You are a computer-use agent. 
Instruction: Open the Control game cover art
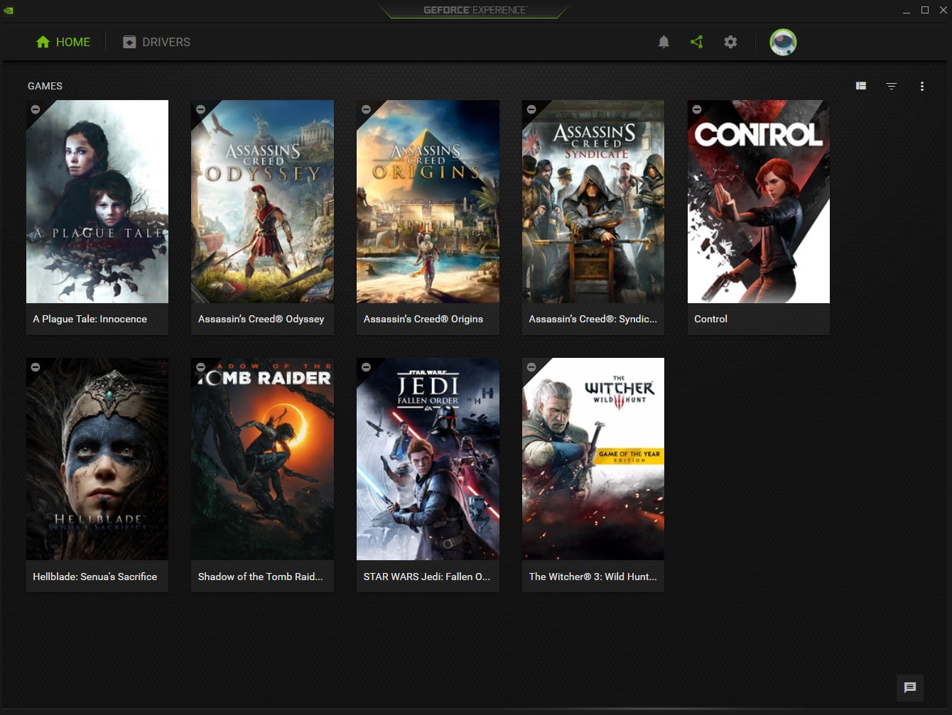[x=759, y=202]
